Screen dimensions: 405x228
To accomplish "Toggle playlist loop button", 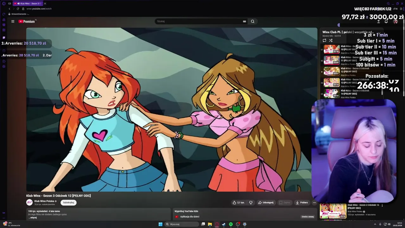I will [x=324, y=41].
